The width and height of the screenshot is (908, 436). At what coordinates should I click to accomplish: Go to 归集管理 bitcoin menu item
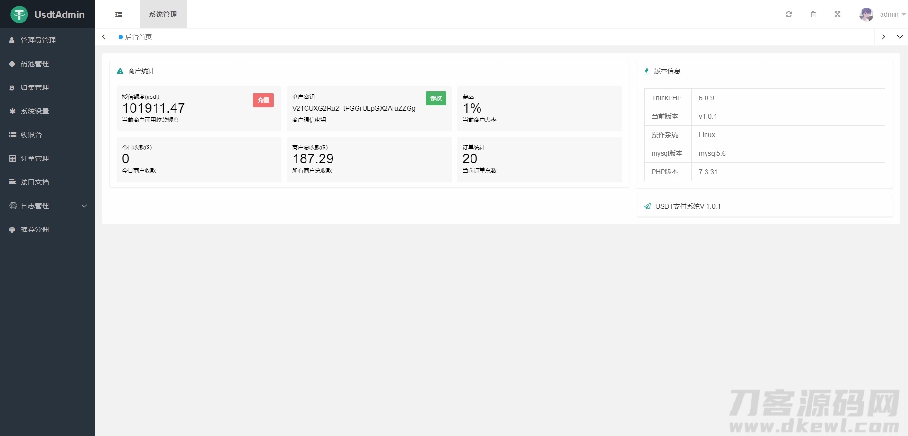(35, 87)
